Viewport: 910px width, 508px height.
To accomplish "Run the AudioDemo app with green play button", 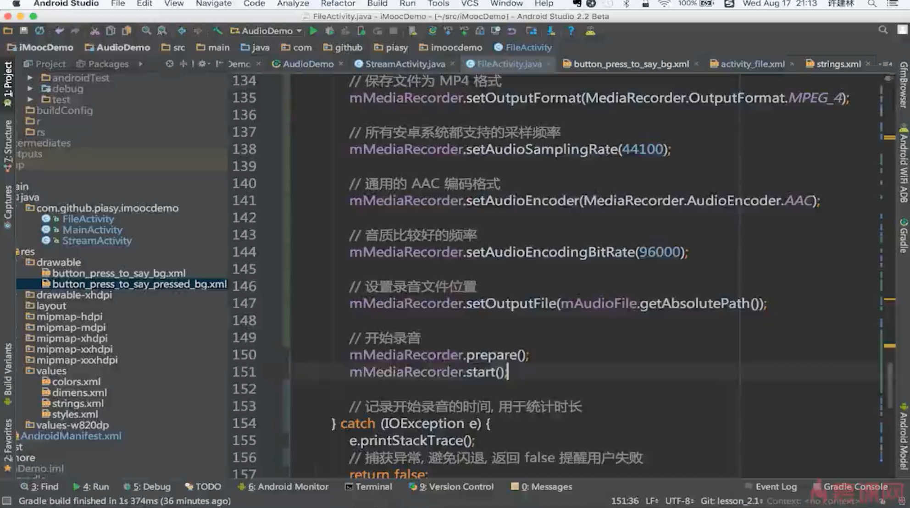I will point(313,31).
